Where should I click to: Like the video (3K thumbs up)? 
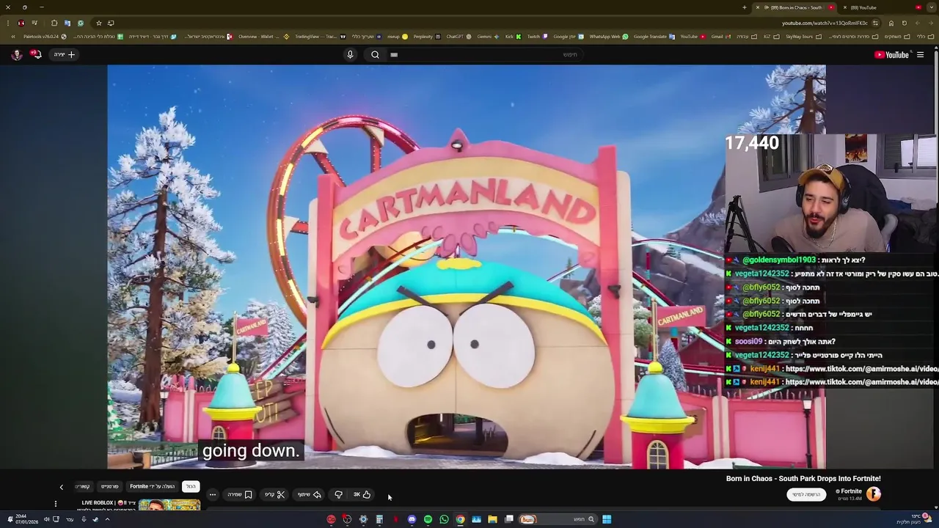362,494
